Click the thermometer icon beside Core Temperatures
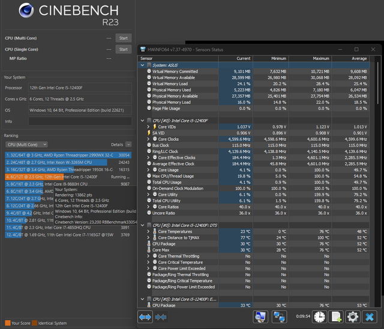 pos(155,231)
